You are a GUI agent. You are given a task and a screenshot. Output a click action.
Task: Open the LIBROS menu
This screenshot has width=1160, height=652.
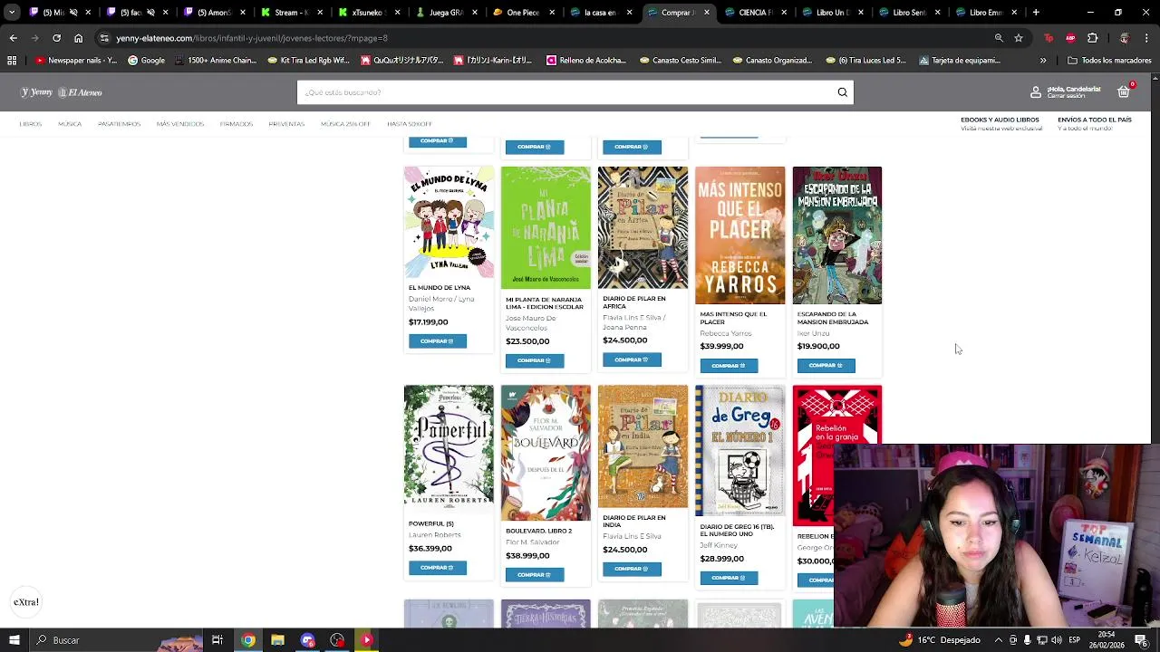click(x=31, y=124)
